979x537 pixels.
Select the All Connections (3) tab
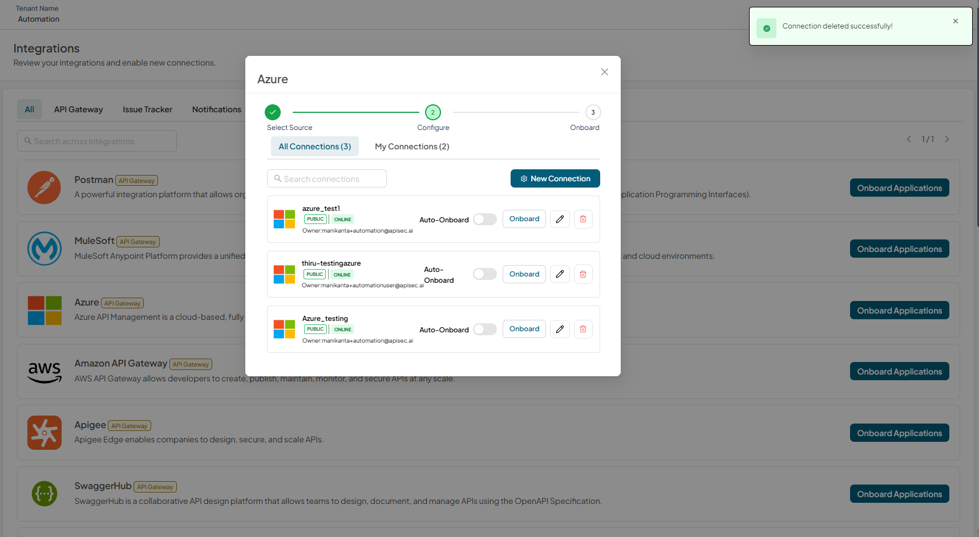315,147
